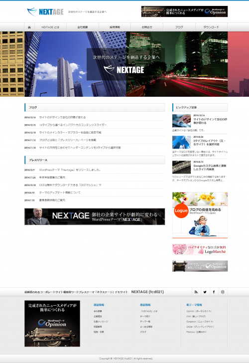Open footer link 会社概要
This screenshot has height=363, width=249.
pyautogui.click(x=98, y=311)
